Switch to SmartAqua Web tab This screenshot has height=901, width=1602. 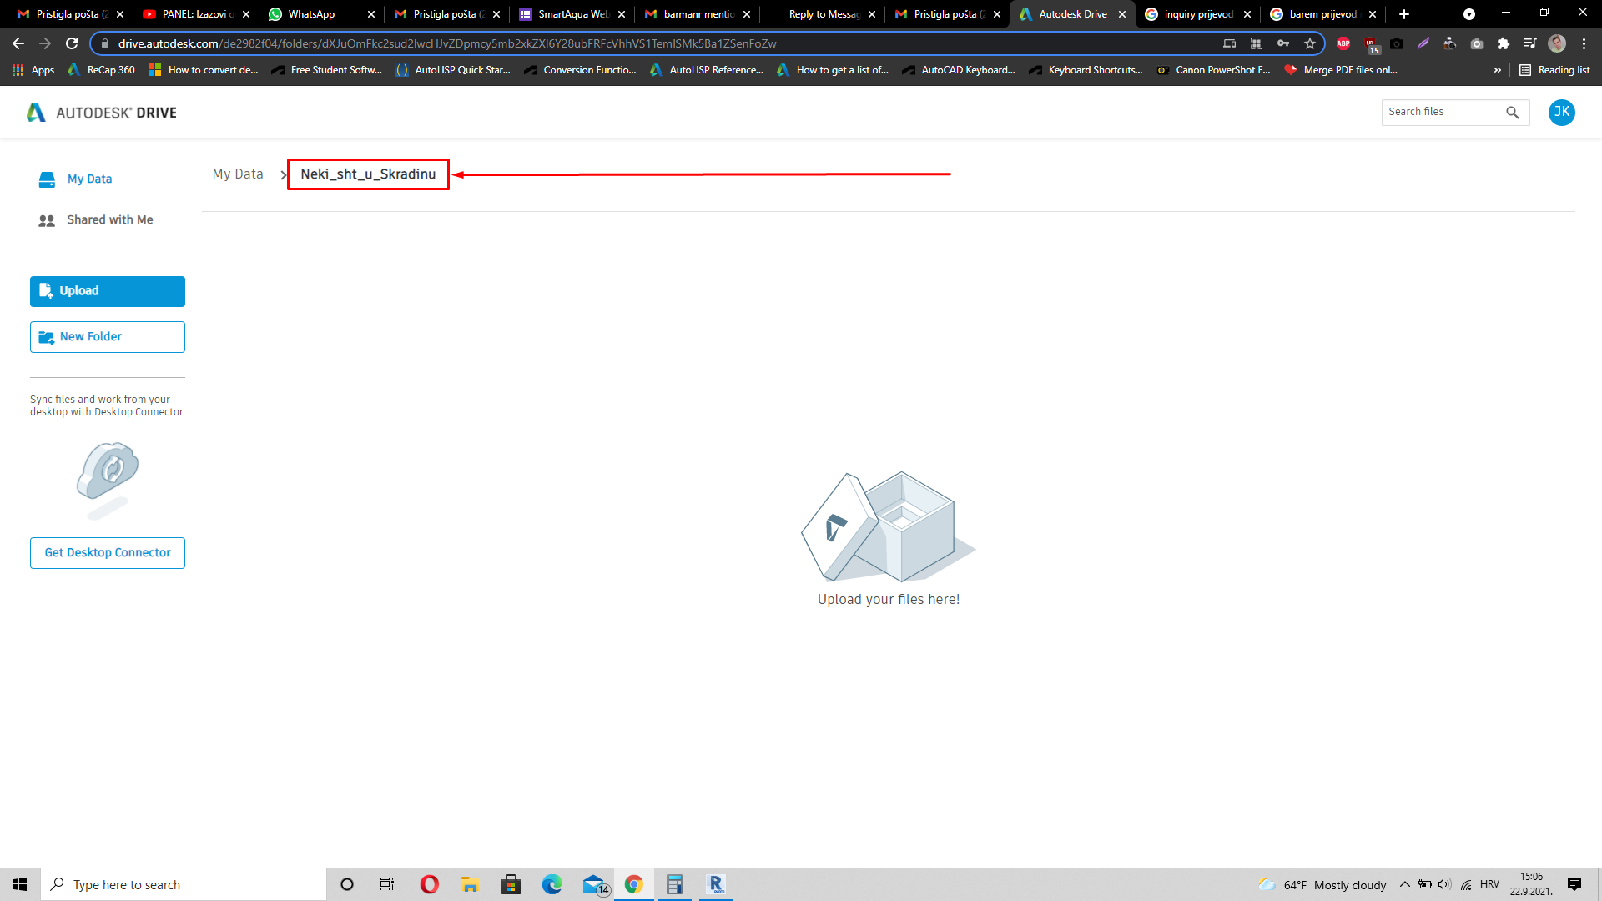pyautogui.click(x=572, y=14)
